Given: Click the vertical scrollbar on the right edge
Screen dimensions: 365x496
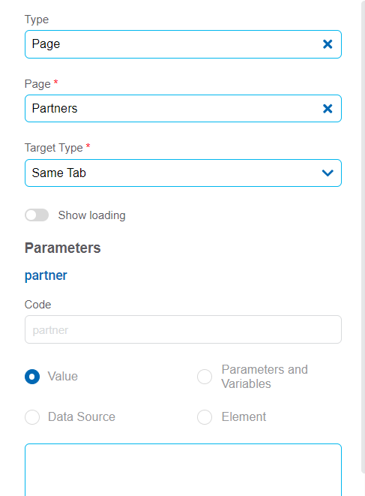Looking at the screenshot, I should point(363,236).
